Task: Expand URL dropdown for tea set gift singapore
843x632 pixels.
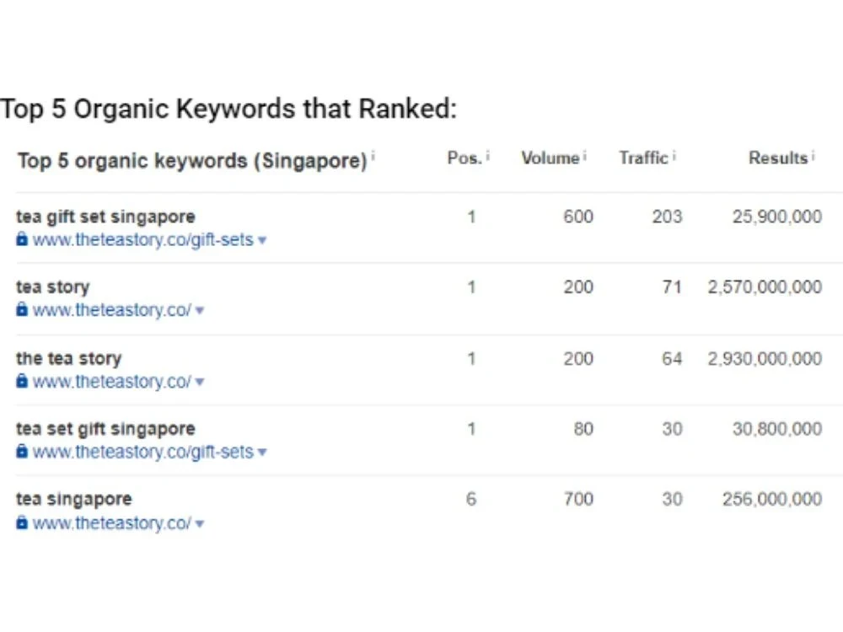Action: point(262,453)
